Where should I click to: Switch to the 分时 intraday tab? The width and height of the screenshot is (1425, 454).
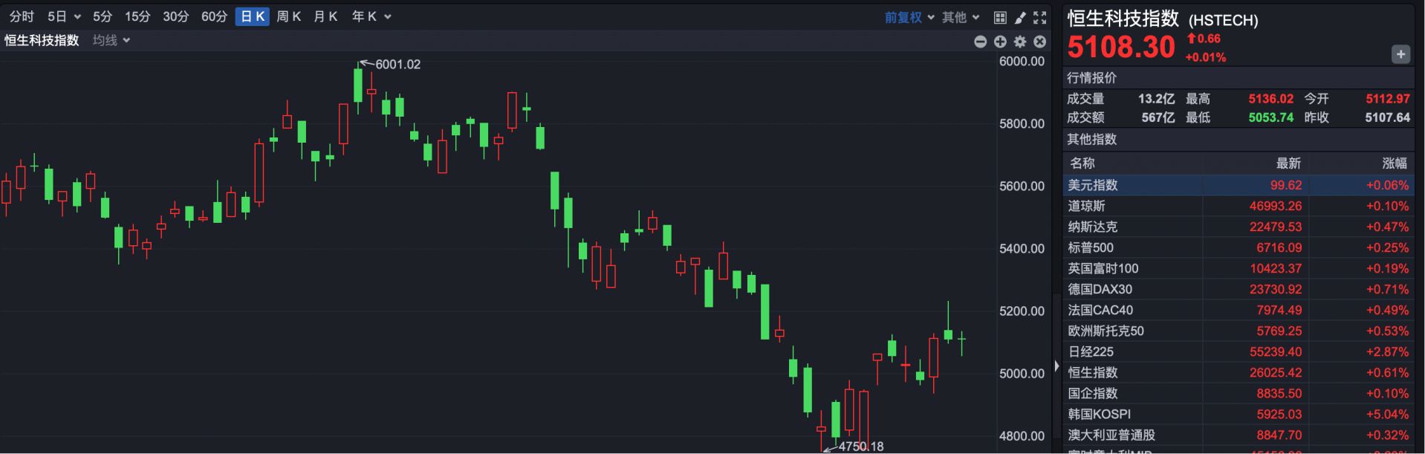[22, 16]
